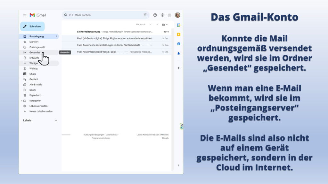328x184 pixels.
Task: Open the Help question mark icon
Action: [x=155, y=15]
